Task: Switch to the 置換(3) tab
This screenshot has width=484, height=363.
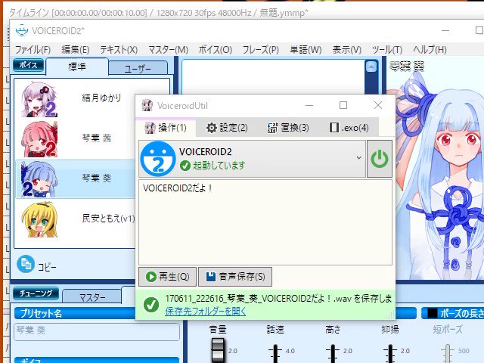Action: point(287,128)
